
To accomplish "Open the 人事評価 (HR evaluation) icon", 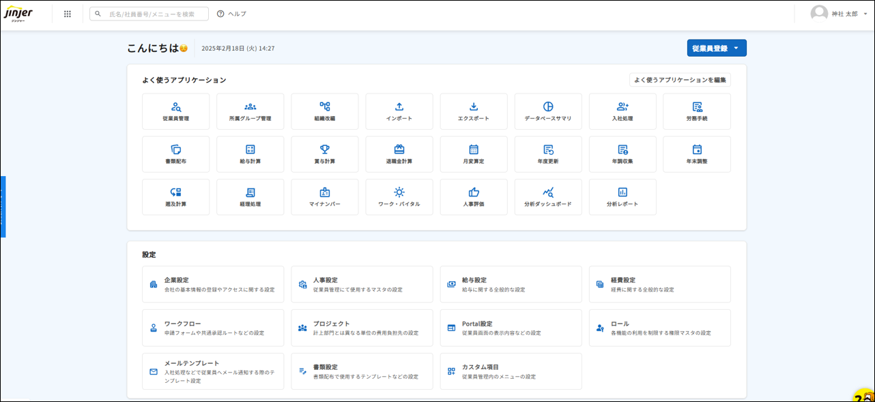I will coord(473,197).
